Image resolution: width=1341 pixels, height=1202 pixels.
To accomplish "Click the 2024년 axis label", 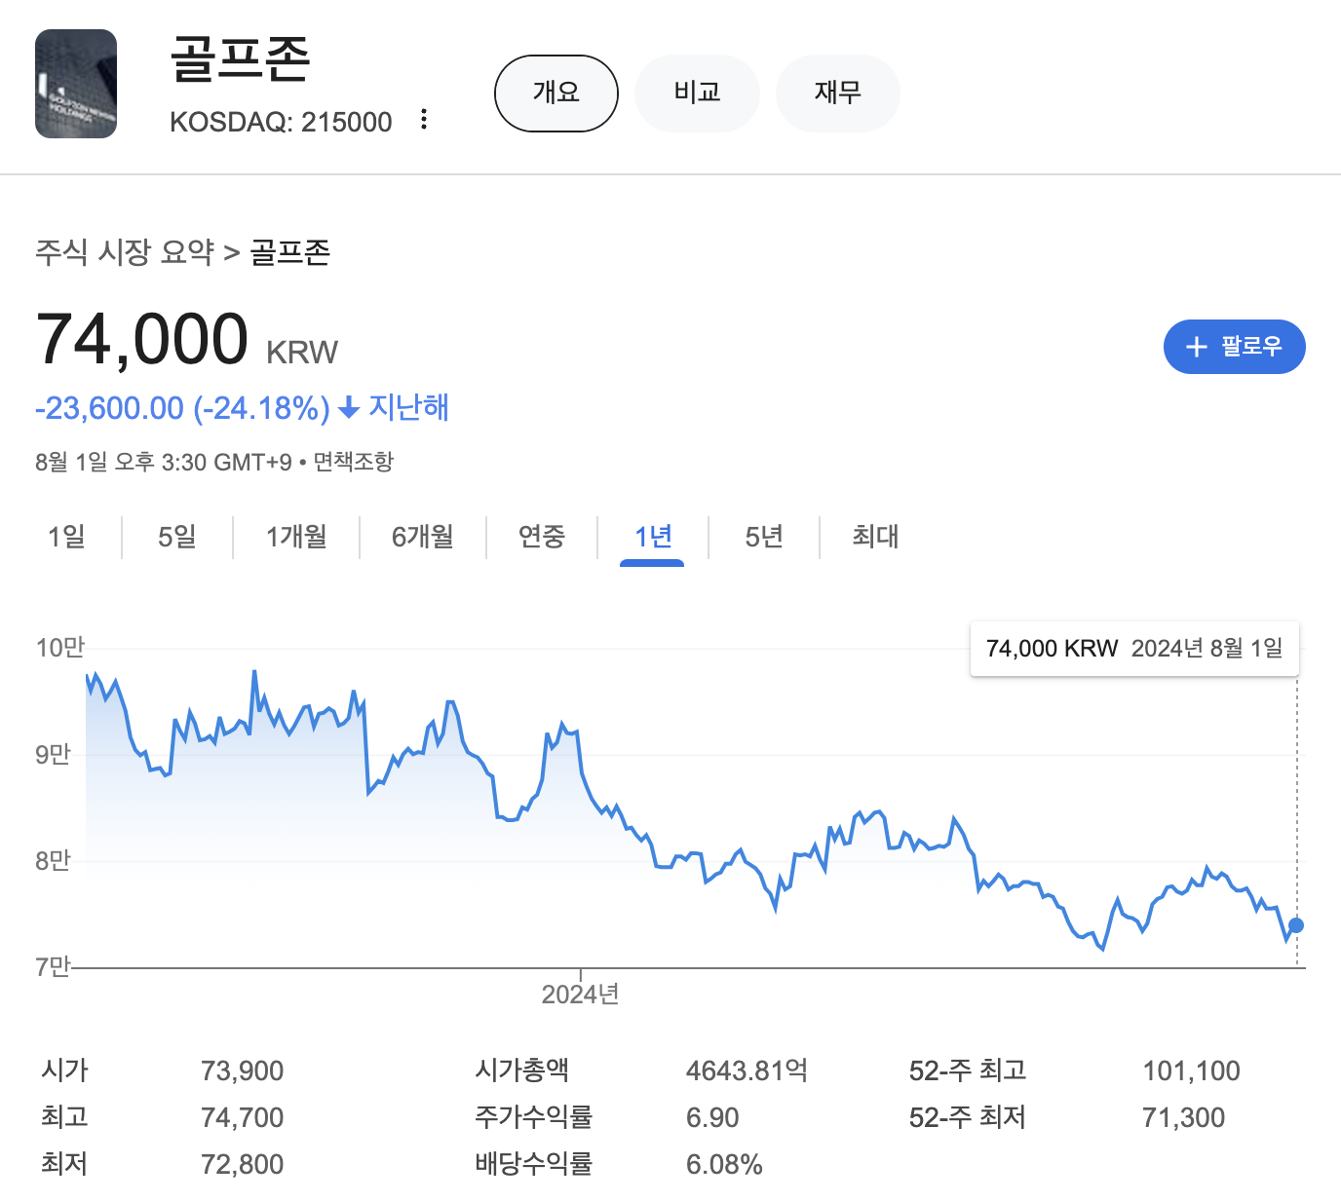I will click(x=581, y=995).
